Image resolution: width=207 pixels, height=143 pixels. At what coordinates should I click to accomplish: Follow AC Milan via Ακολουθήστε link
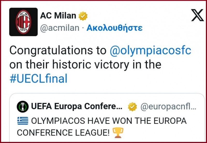[114, 28]
